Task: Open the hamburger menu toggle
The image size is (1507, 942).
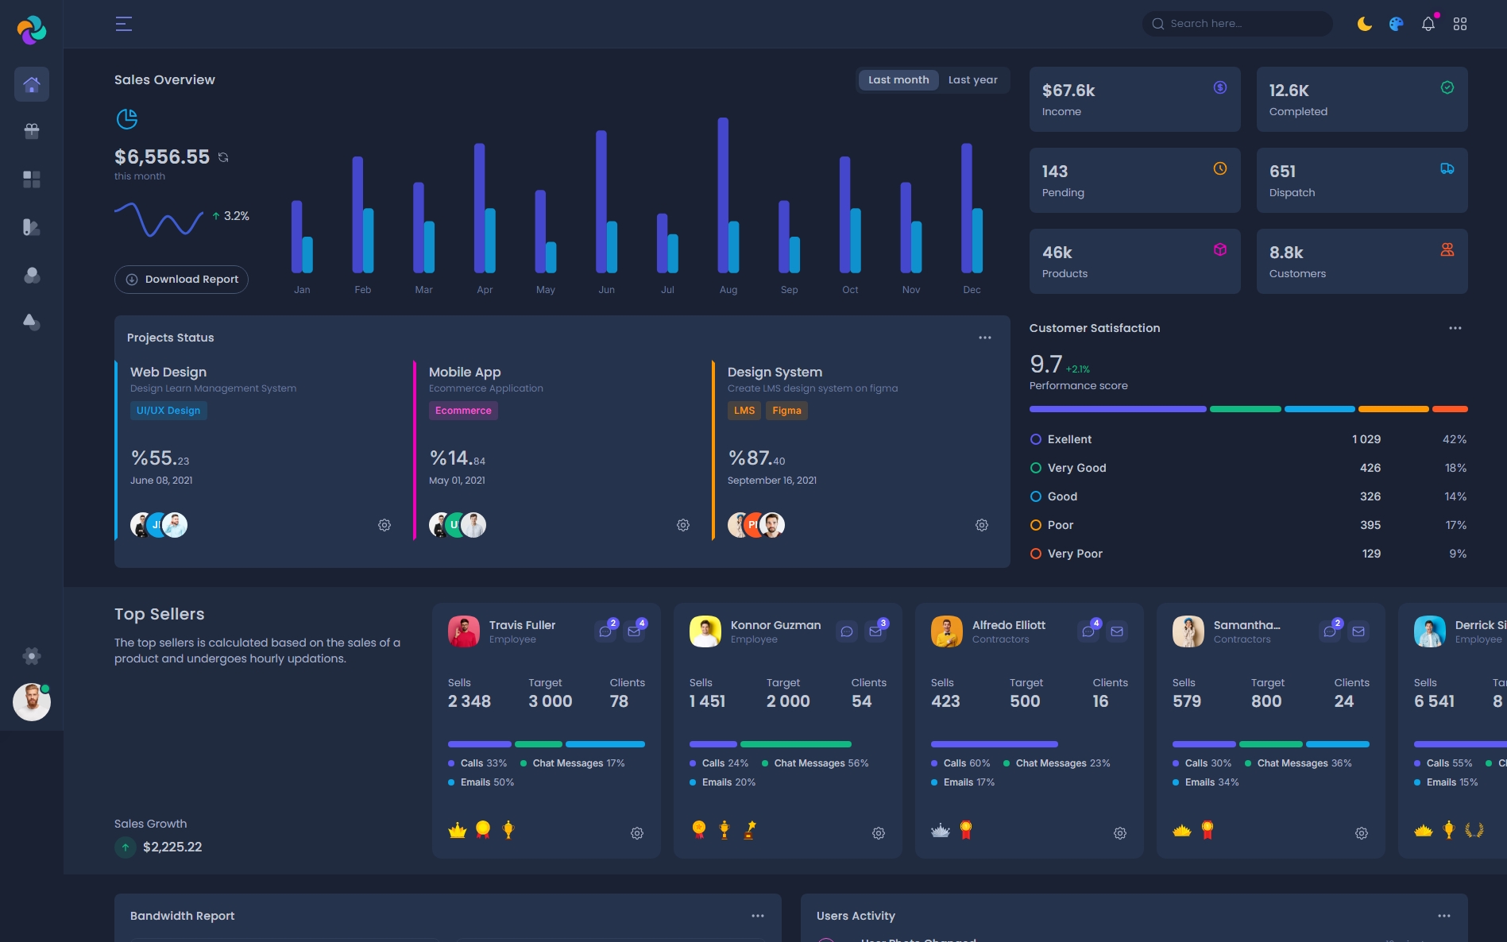Action: pos(124,24)
